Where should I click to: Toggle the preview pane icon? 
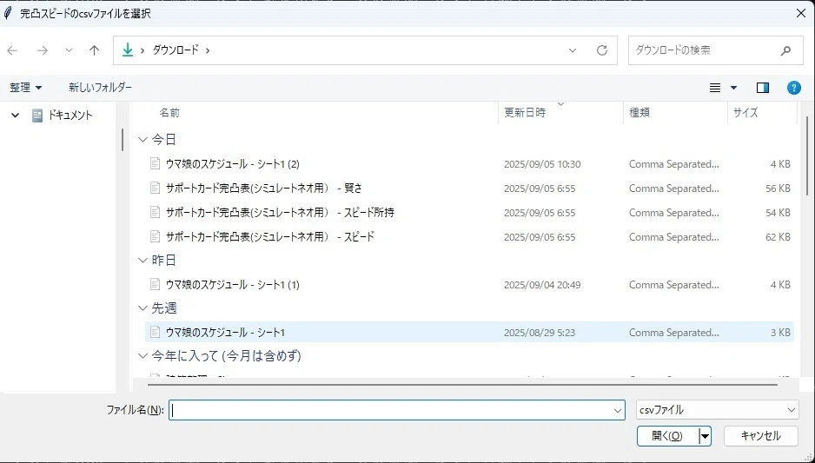(763, 88)
